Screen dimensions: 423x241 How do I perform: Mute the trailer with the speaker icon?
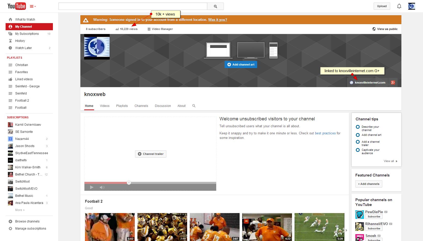tap(102, 187)
